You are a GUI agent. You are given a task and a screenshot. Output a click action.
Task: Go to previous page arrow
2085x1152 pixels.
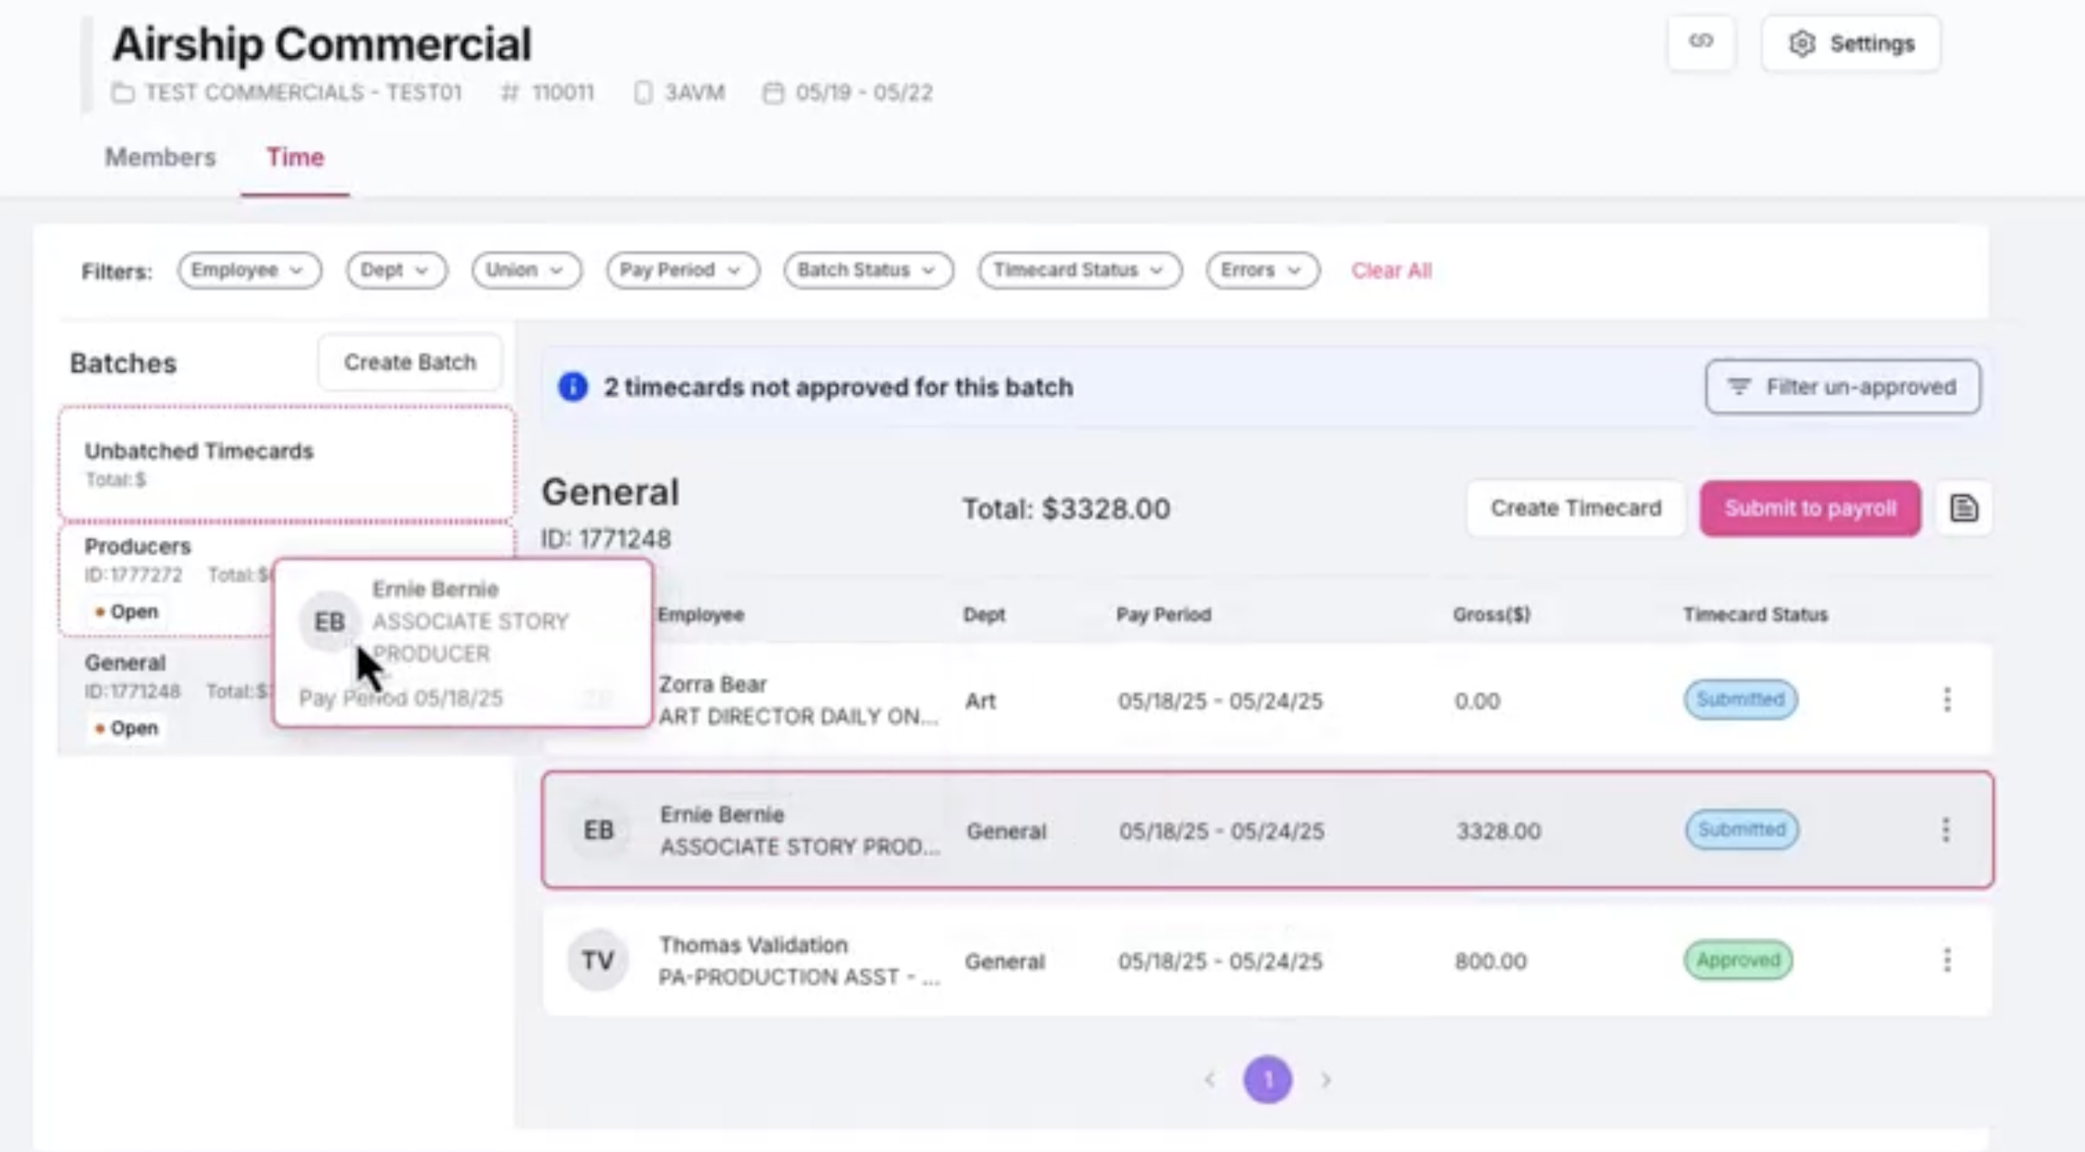pyautogui.click(x=1210, y=1079)
